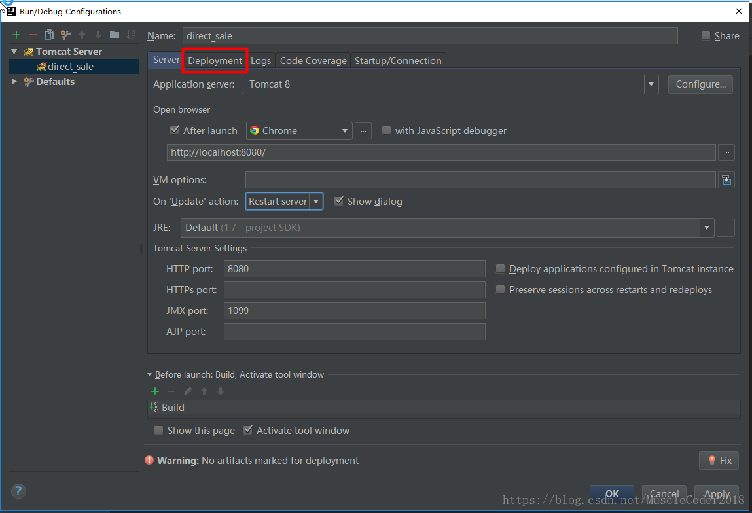The width and height of the screenshot is (752, 513).
Task: Copy the selected configuration
Action: tap(49, 35)
